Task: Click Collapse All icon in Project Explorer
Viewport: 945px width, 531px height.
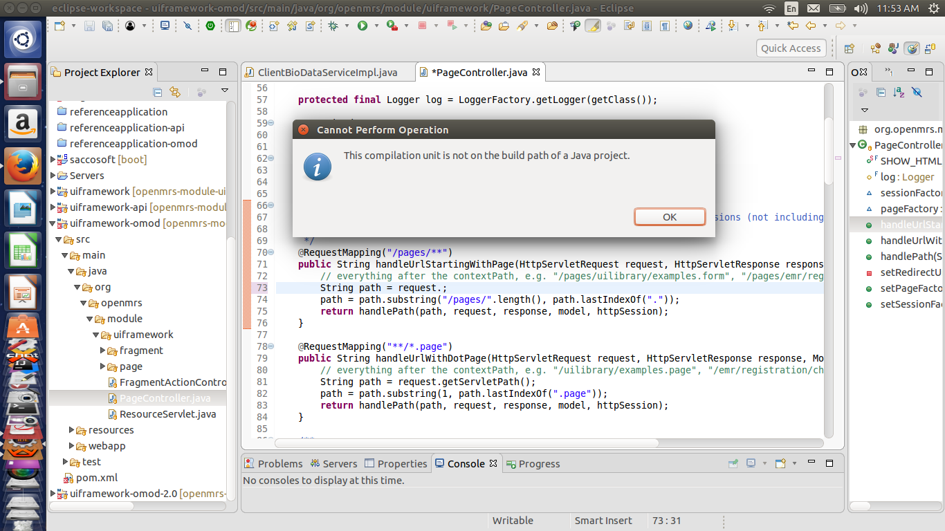Action: (158, 91)
